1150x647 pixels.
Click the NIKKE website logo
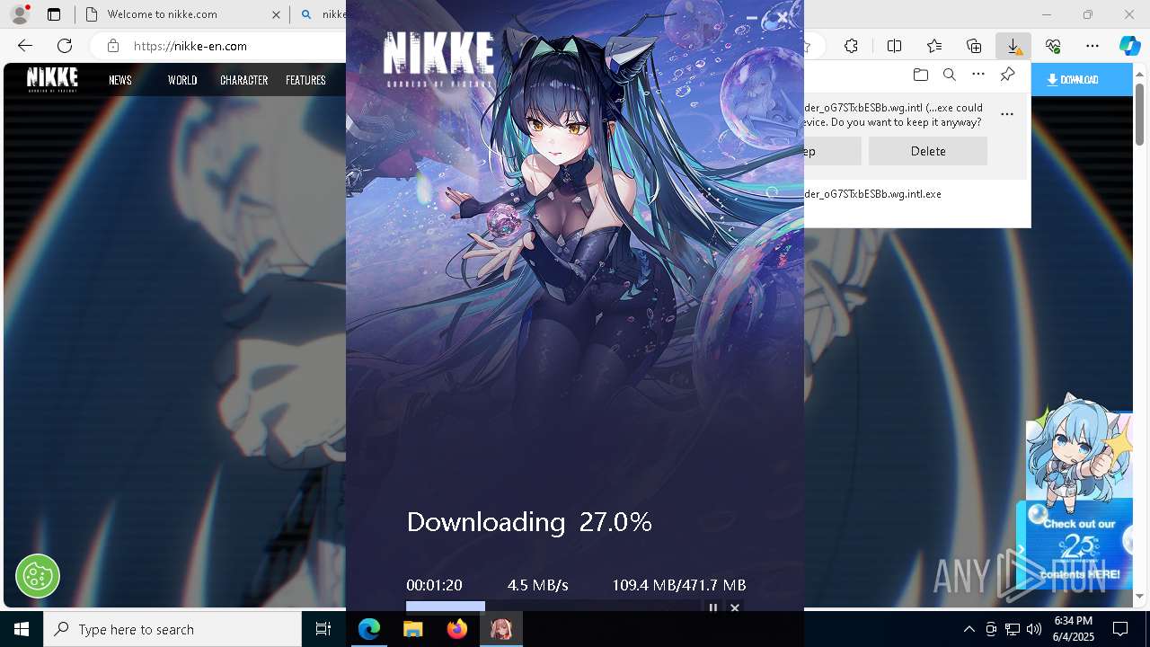coord(52,79)
